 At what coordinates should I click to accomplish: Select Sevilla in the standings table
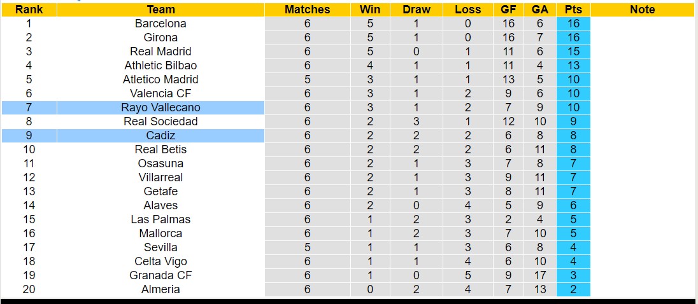(160, 247)
